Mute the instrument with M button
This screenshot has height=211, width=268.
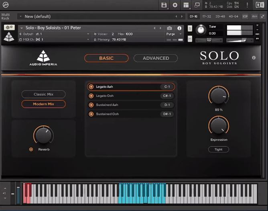[x=190, y=39]
